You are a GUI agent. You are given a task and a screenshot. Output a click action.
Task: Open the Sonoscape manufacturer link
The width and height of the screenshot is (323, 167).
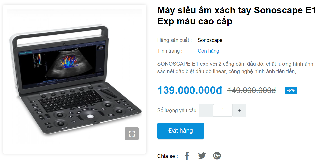coord(210,40)
